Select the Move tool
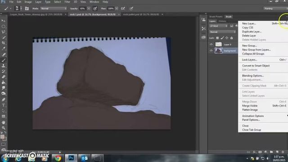 [3, 21]
